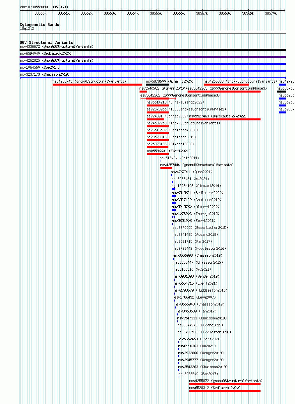The height and width of the screenshot is (404, 295).
Task: Click nsv3932866 (Wenger2019) label
Action: pos(201,353)
